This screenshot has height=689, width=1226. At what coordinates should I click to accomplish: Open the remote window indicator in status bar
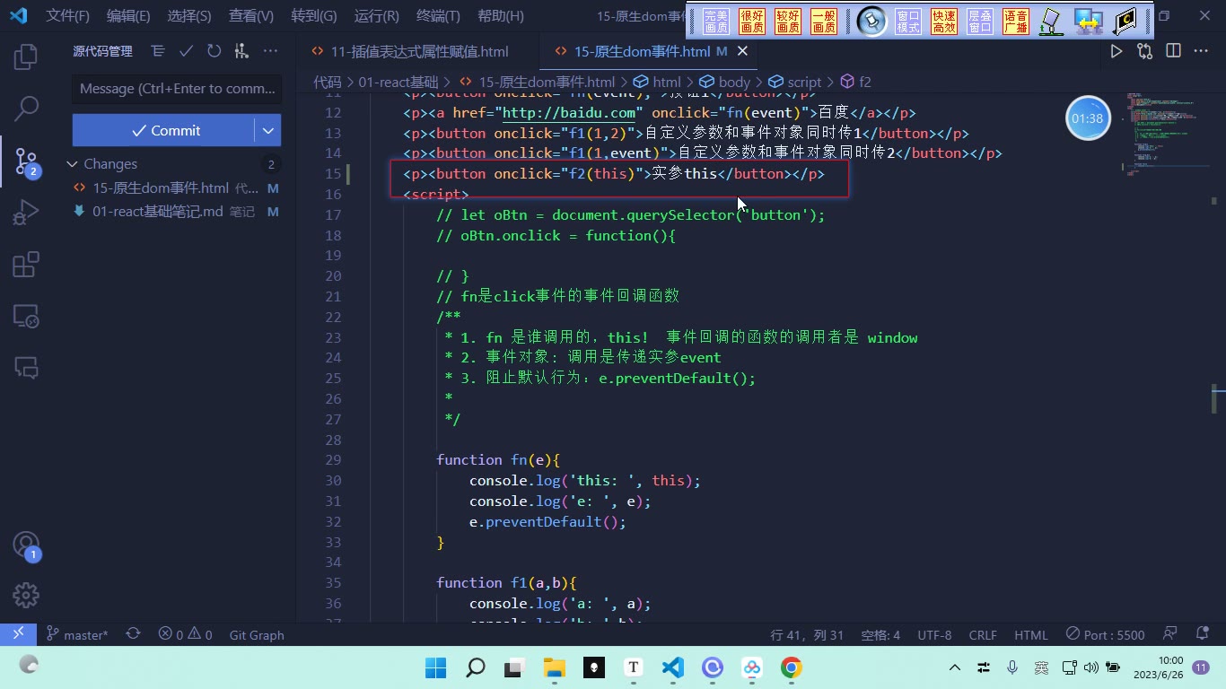(x=18, y=634)
